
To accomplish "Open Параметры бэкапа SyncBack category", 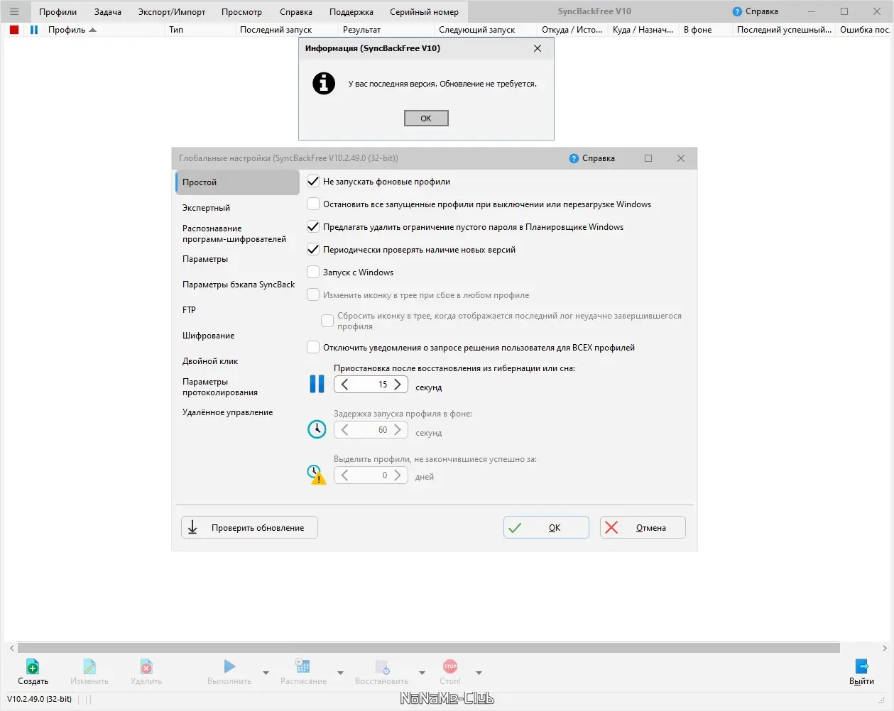I will [x=237, y=285].
